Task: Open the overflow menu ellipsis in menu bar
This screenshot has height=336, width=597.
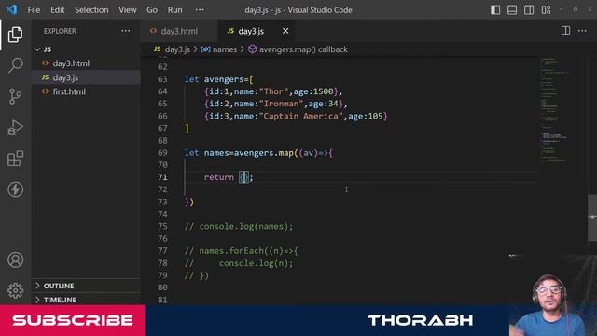Action: coord(200,10)
